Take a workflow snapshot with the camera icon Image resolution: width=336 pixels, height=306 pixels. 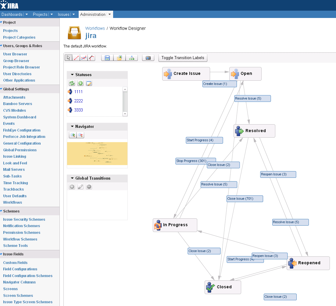click(x=148, y=58)
